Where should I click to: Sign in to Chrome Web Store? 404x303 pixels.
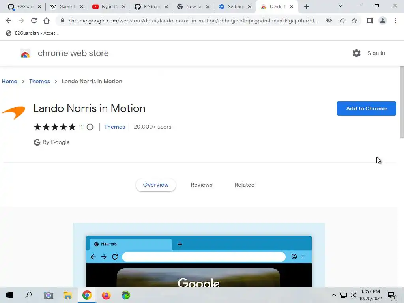[376, 53]
